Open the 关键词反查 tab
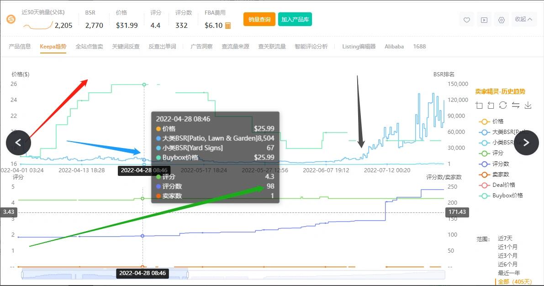This screenshot has height=286, width=544. 126,47
